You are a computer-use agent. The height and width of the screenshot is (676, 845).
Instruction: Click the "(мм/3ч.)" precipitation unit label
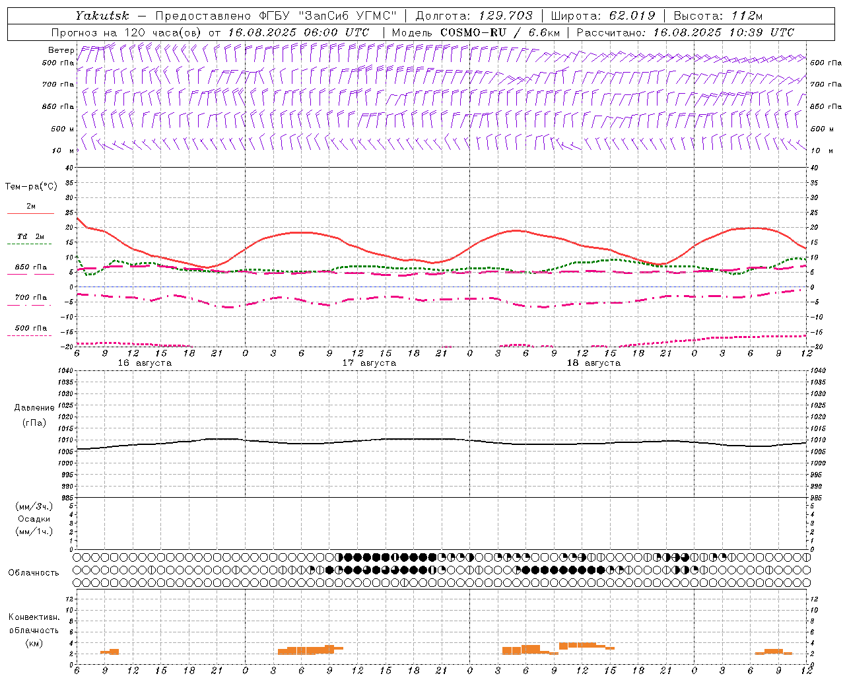34,506
